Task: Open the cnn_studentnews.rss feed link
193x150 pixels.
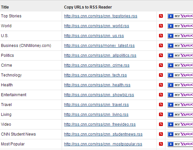Action: [103, 134]
